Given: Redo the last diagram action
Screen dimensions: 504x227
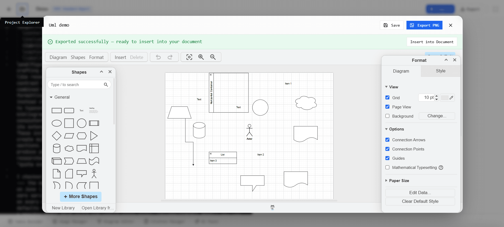Looking at the screenshot, I should (x=170, y=57).
